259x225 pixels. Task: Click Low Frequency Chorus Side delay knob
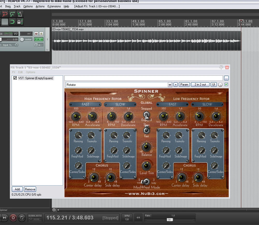point(198,177)
